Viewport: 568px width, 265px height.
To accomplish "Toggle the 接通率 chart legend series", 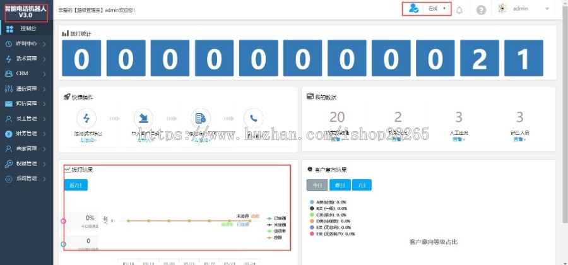I will pos(276,231).
